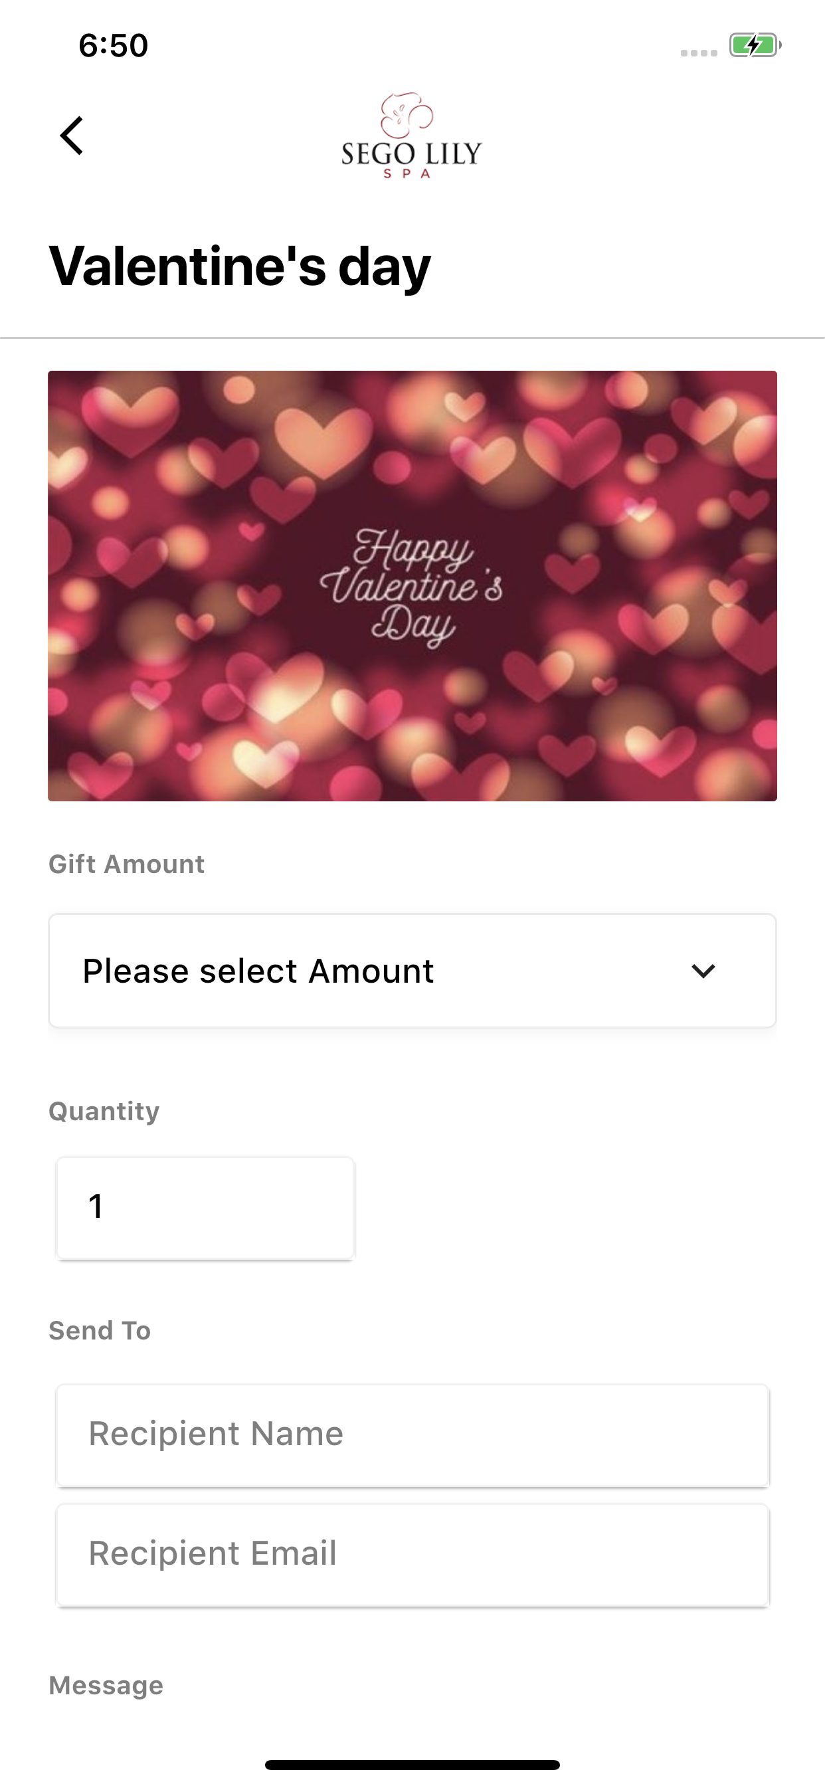
Task: Tap the Gift Amount label
Action: 126,864
